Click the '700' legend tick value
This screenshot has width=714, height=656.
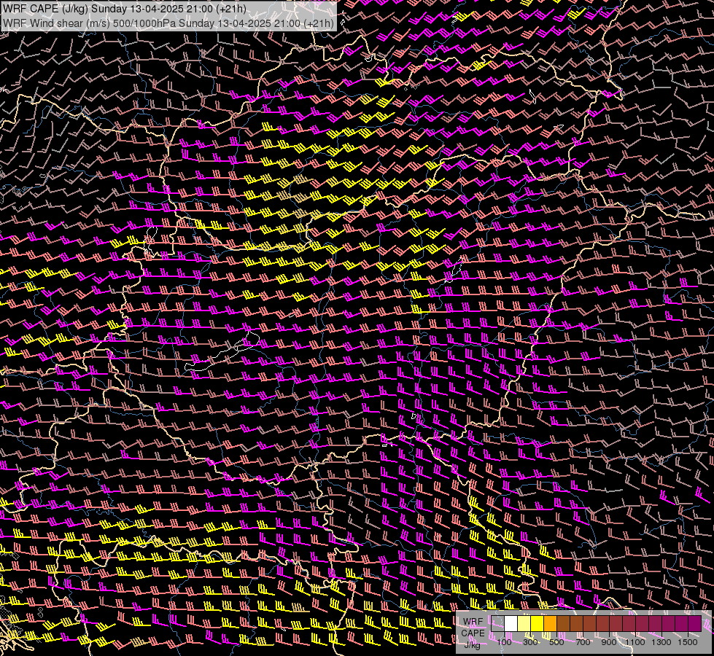tap(583, 642)
